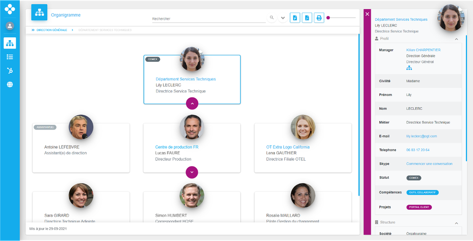Click Lena Gauthier's photo
Screen dimensions: 473x241
pyautogui.click(x=303, y=127)
